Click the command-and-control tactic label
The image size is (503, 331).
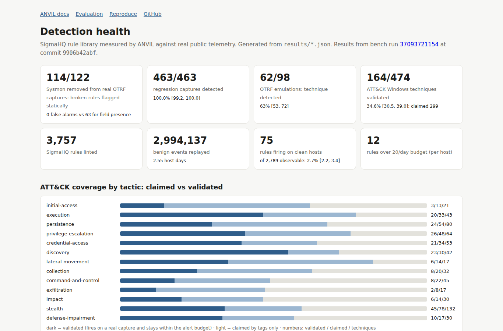[x=73, y=281]
